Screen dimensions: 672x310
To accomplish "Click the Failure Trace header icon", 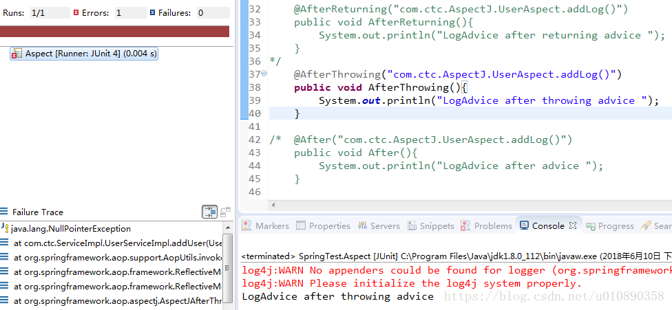I will pyautogui.click(x=4, y=212).
